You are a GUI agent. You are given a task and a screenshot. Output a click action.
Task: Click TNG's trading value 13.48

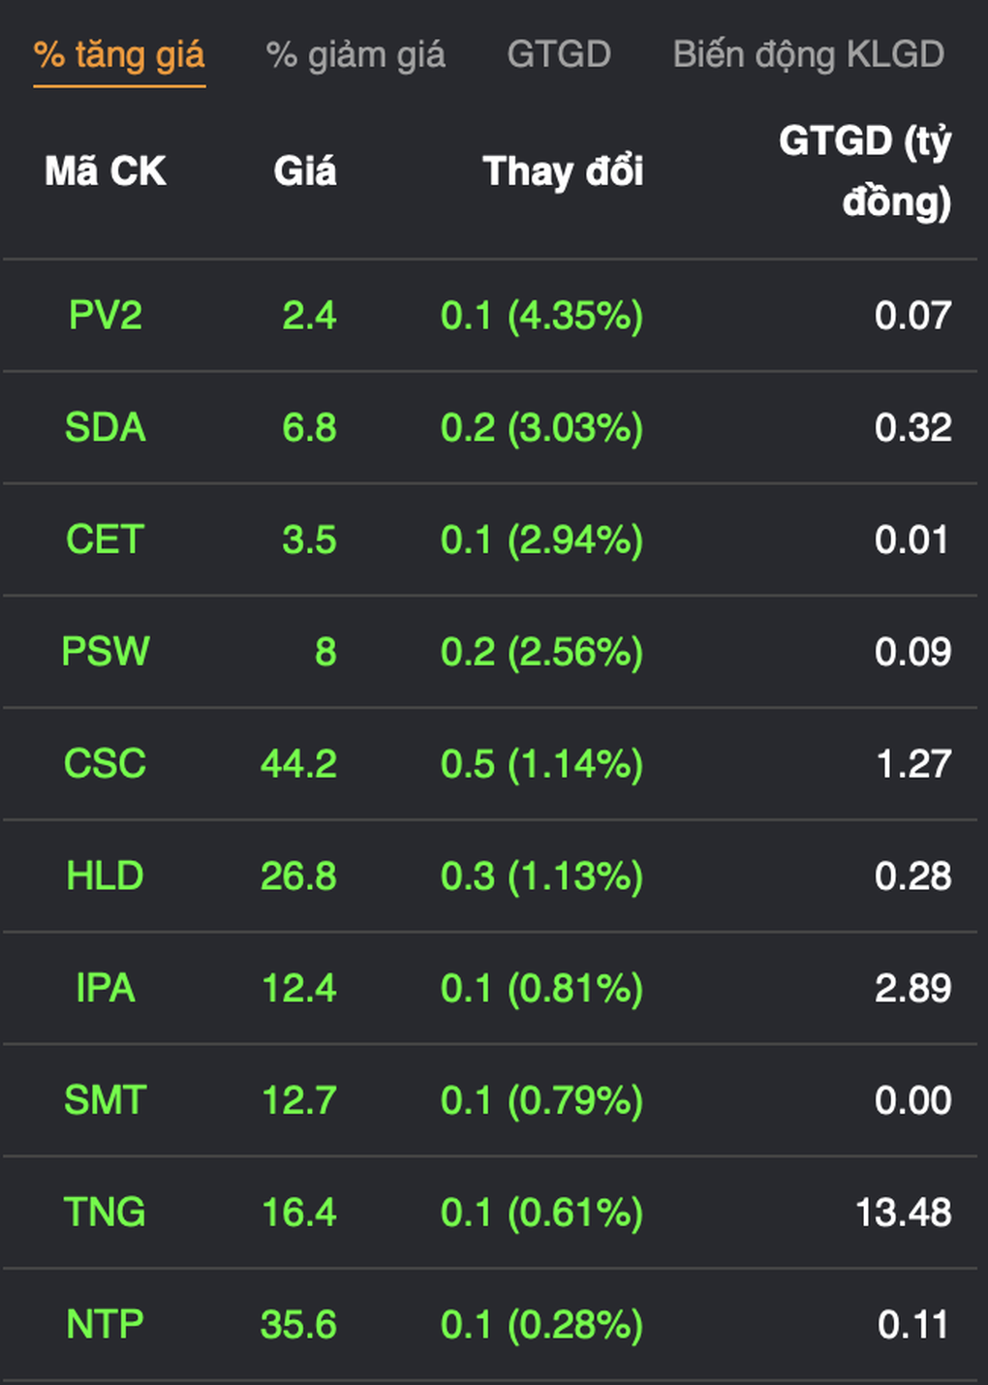903,1213
